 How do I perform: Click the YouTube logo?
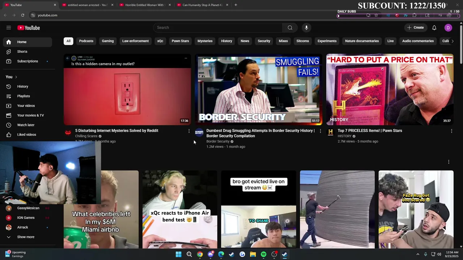click(x=29, y=28)
